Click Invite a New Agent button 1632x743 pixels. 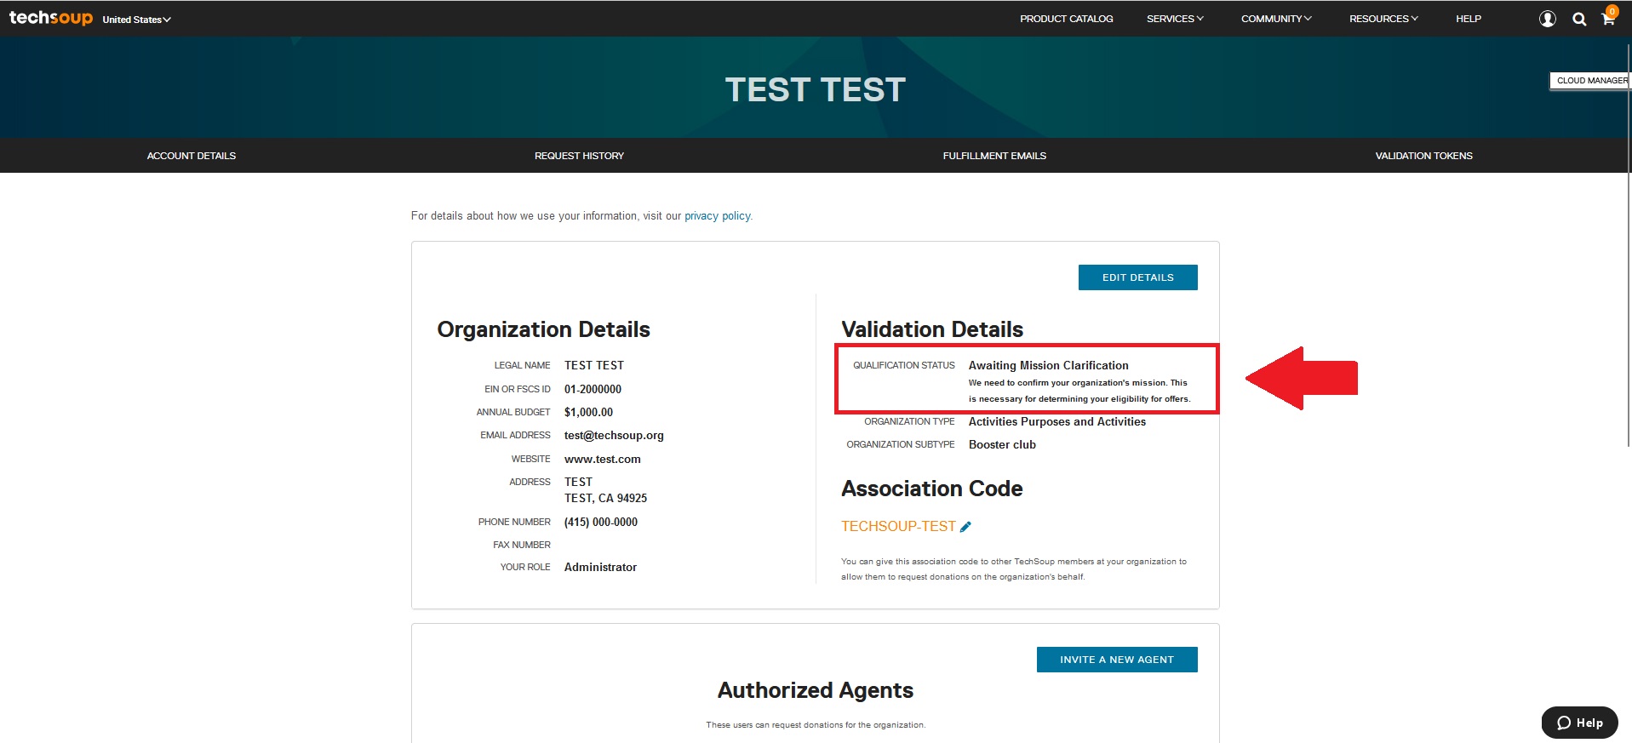tap(1116, 660)
